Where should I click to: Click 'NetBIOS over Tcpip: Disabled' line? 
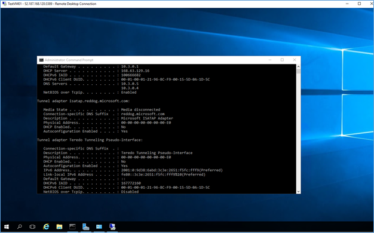click(x=91, y=192)
